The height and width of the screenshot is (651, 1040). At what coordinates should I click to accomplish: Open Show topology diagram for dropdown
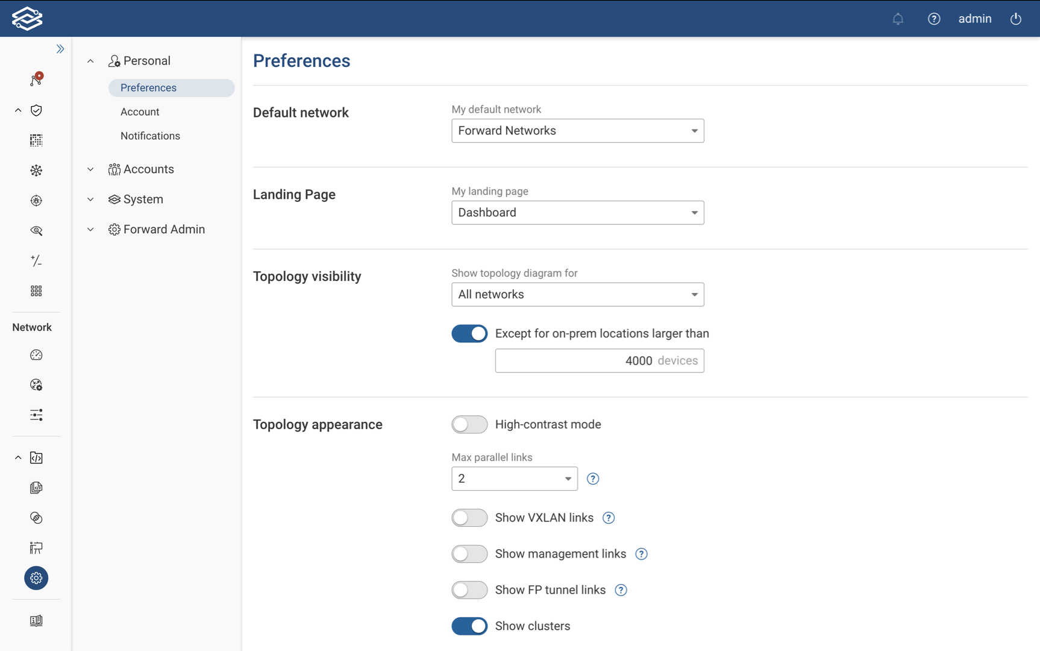[578, 295]
